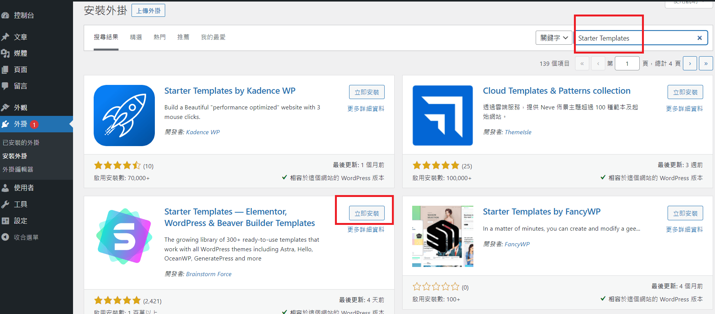Viewport: 715px width, 314px height.
Task: Go to the next results page
Action: click(690, 63)
